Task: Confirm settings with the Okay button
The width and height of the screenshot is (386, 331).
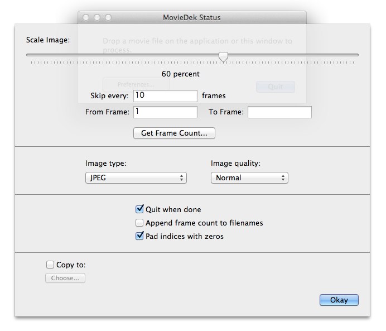Action: coord(339,300)
